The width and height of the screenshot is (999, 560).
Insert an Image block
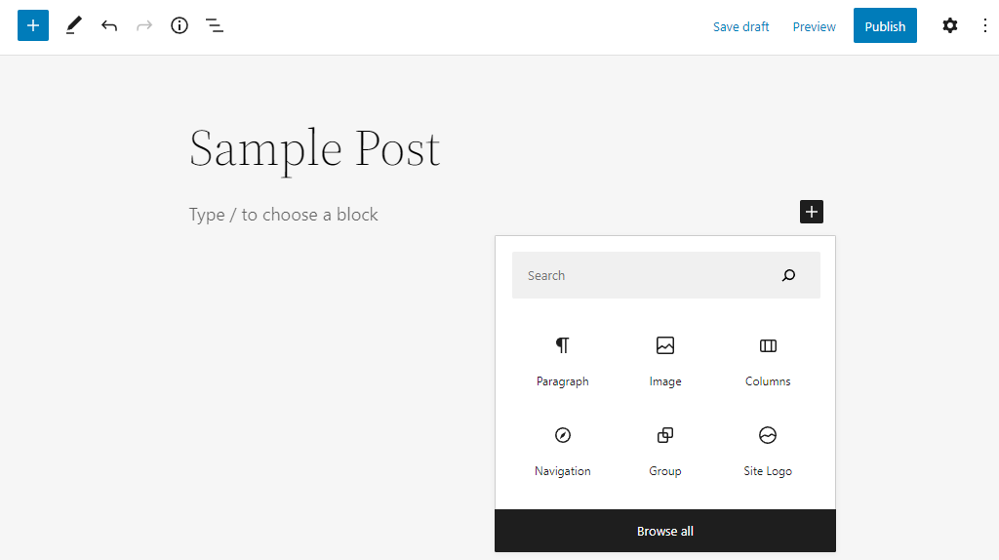665,359
